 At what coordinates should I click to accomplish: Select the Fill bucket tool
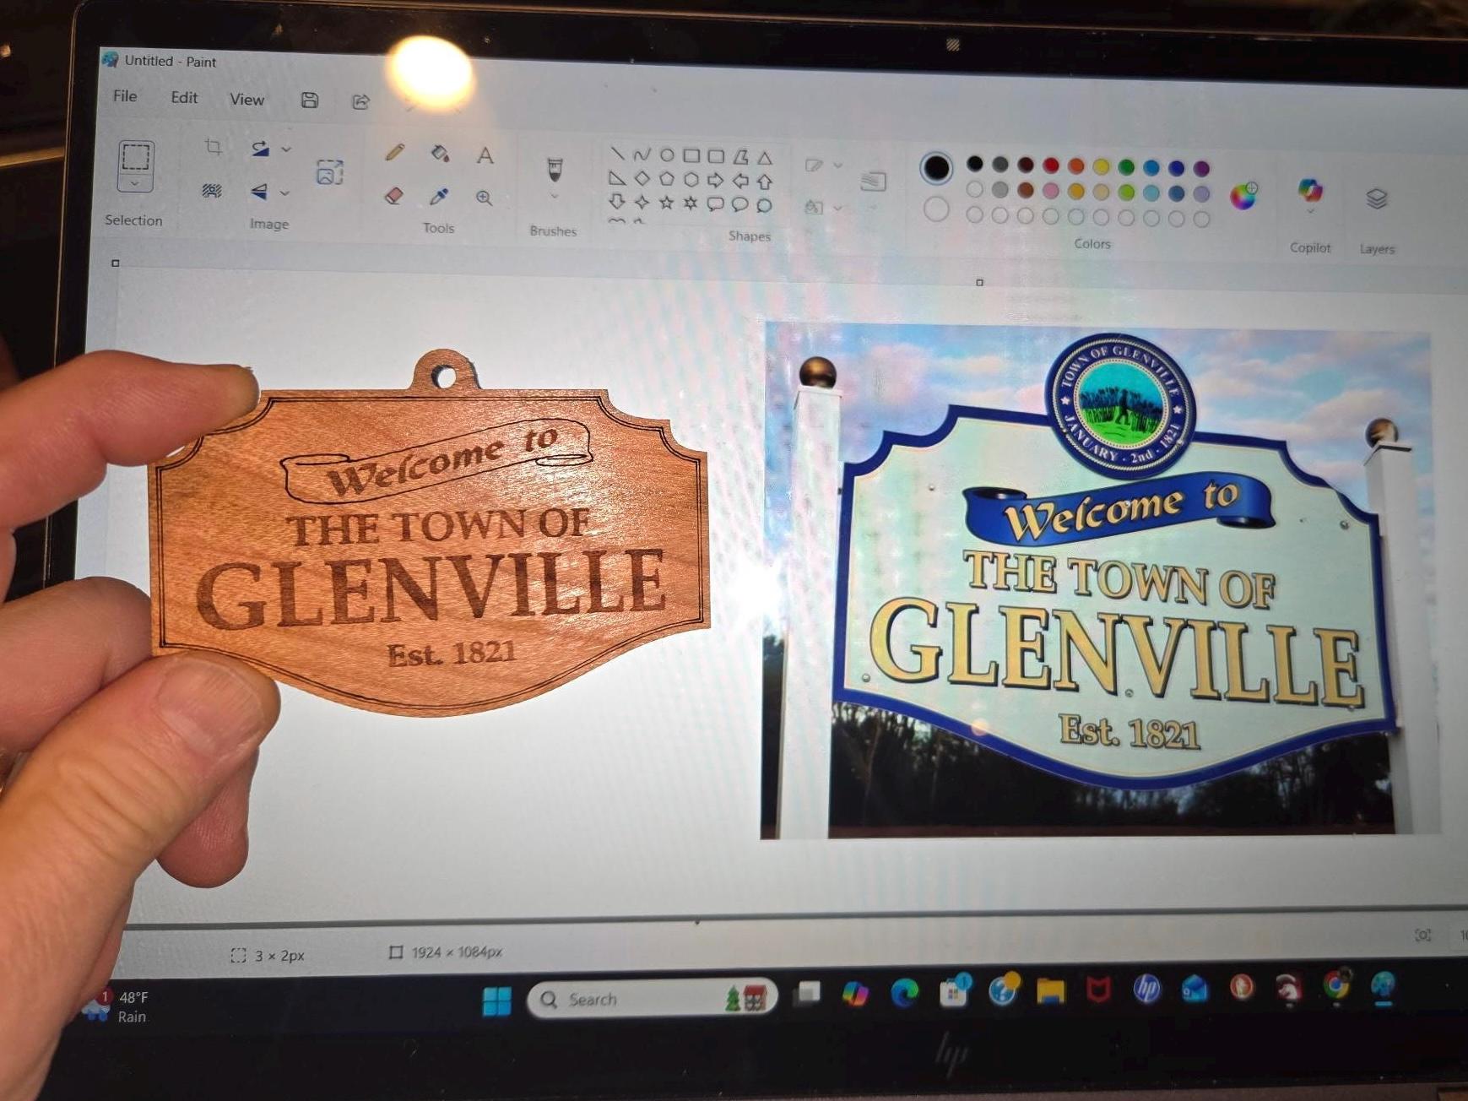(440, 154)
